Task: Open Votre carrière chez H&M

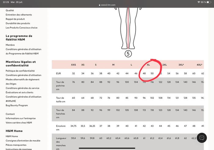Action: [19, 122]
